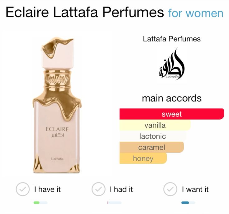229x214 pixels.
Task: Select the red sweet accord bar
Action: pos(172,114)
